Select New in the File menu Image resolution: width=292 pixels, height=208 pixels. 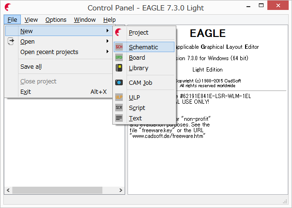tap(59, 31)
